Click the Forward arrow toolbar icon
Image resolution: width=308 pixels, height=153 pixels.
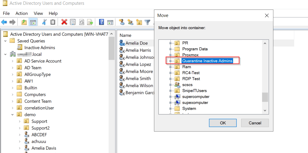tap(12, 22)
